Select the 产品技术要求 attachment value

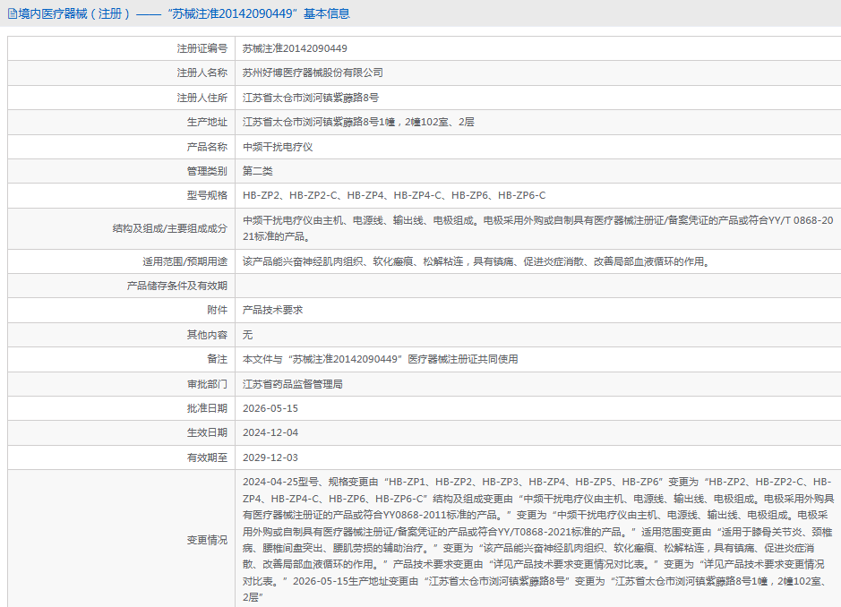click(272, 310)
